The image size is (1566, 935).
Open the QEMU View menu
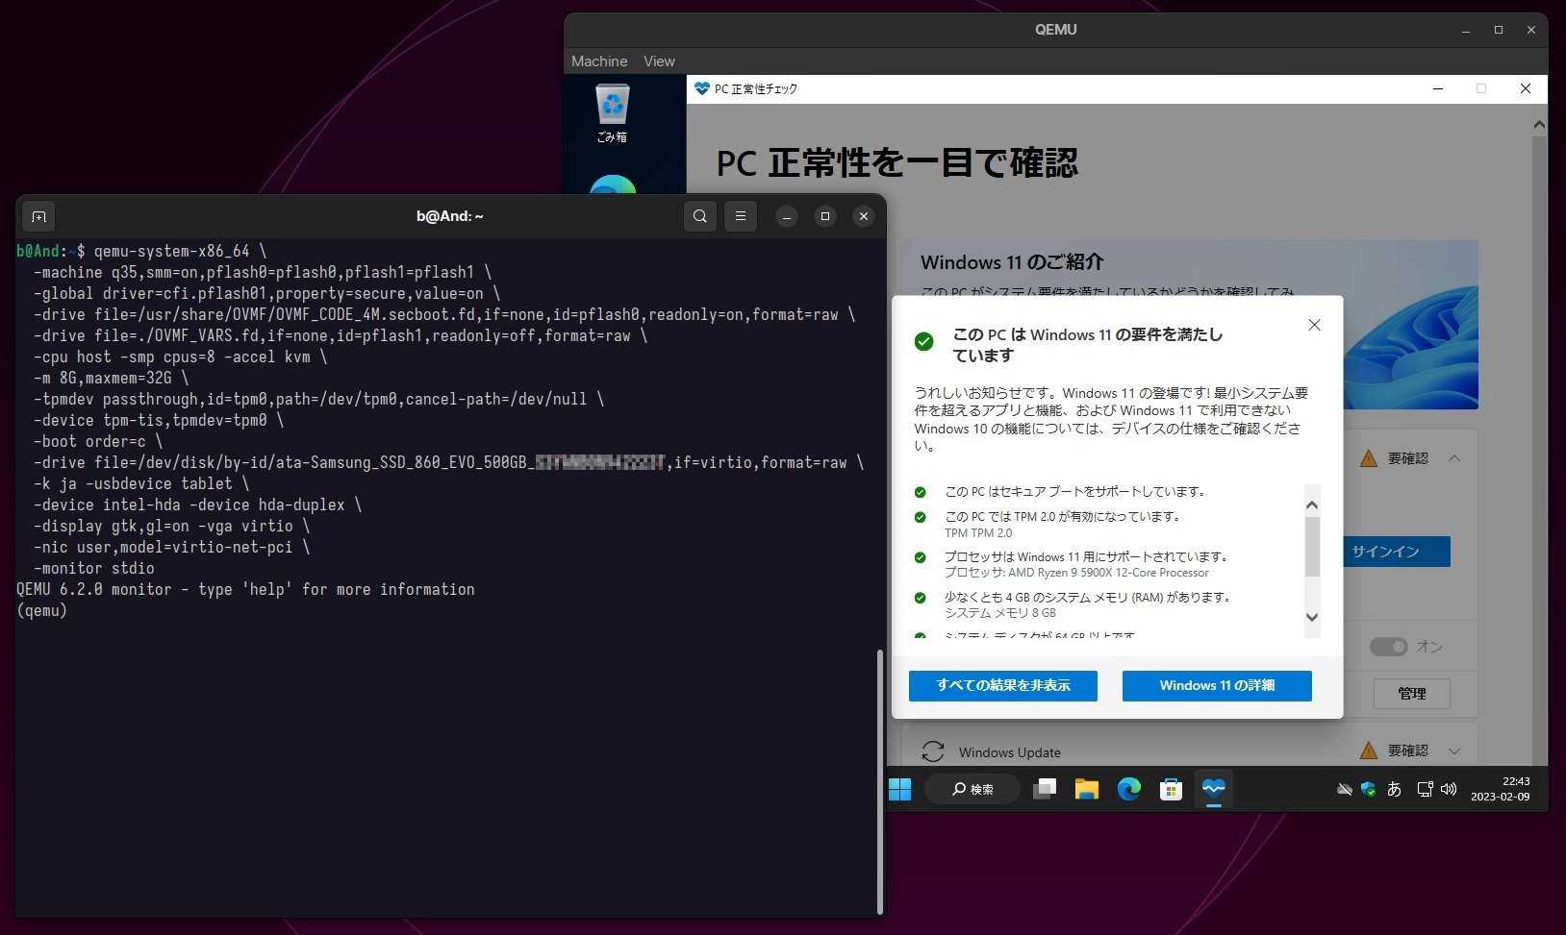pyautogui.click(x=659, y=62)
